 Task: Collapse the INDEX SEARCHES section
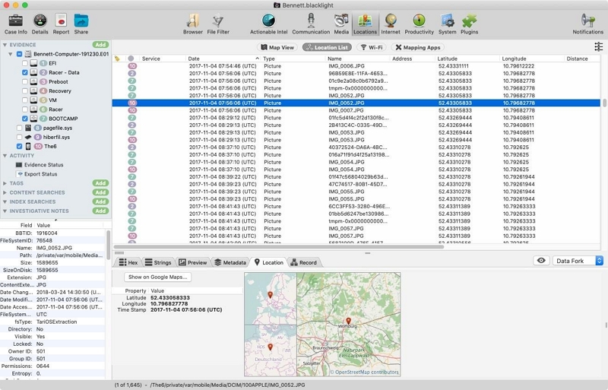pos(5,201)
